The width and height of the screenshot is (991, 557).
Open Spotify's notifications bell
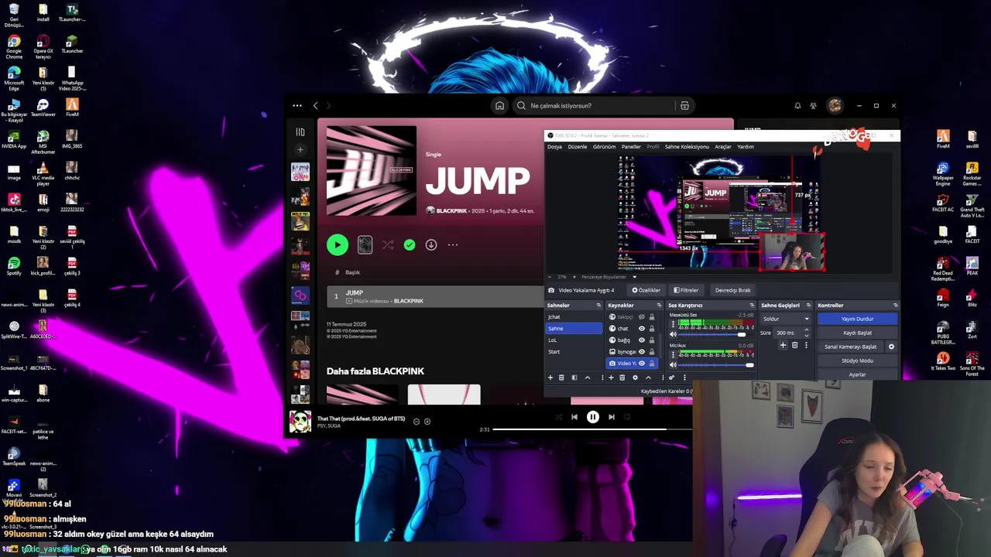click(x=797, y=106)
